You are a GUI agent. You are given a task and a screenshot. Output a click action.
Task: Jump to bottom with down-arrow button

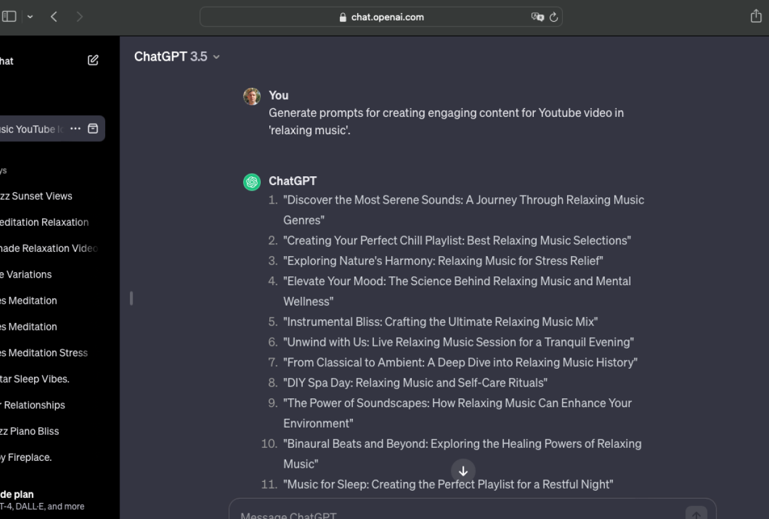(463, 470)
